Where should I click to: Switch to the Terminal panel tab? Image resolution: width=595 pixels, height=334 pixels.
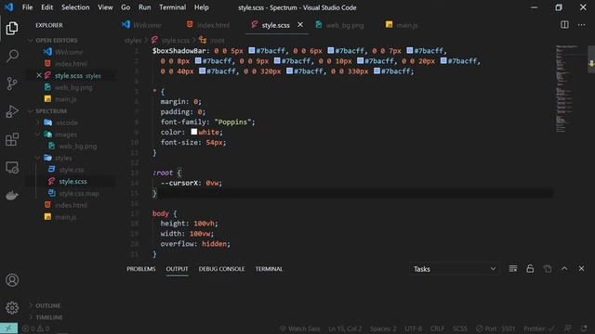point(269,269)
